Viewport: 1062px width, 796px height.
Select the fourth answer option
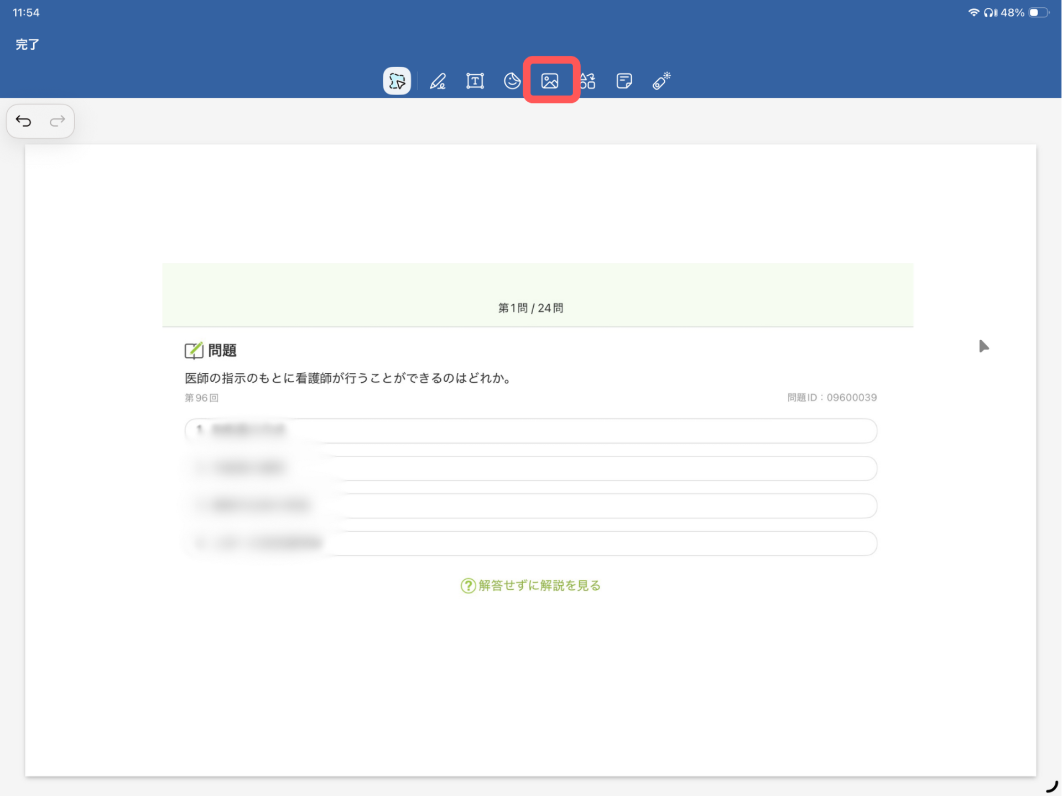point(530,543)
